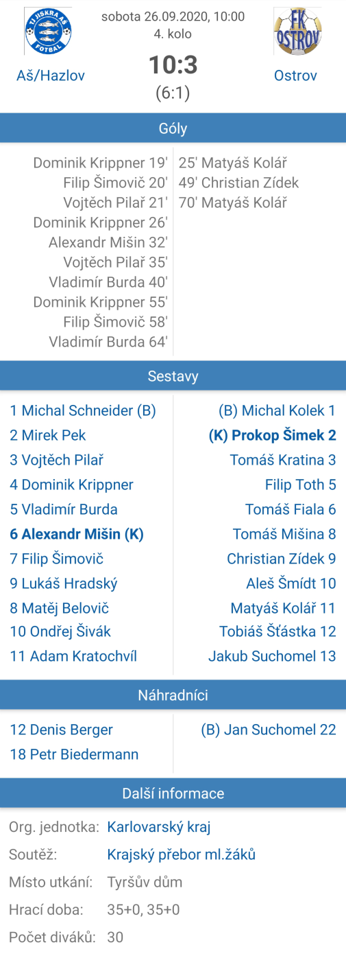Image resolution: width=346 pixels, height=954 pixels.
Task: Open Petr Biedermann substitute profile
Action: pos(74,754)
